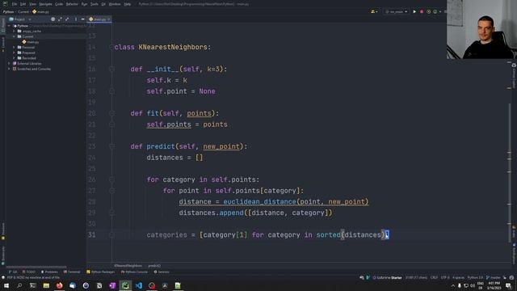Screen dimensions: 517x291
Task: Toggle the Project tool window side tab
Action: pos(3,25)
